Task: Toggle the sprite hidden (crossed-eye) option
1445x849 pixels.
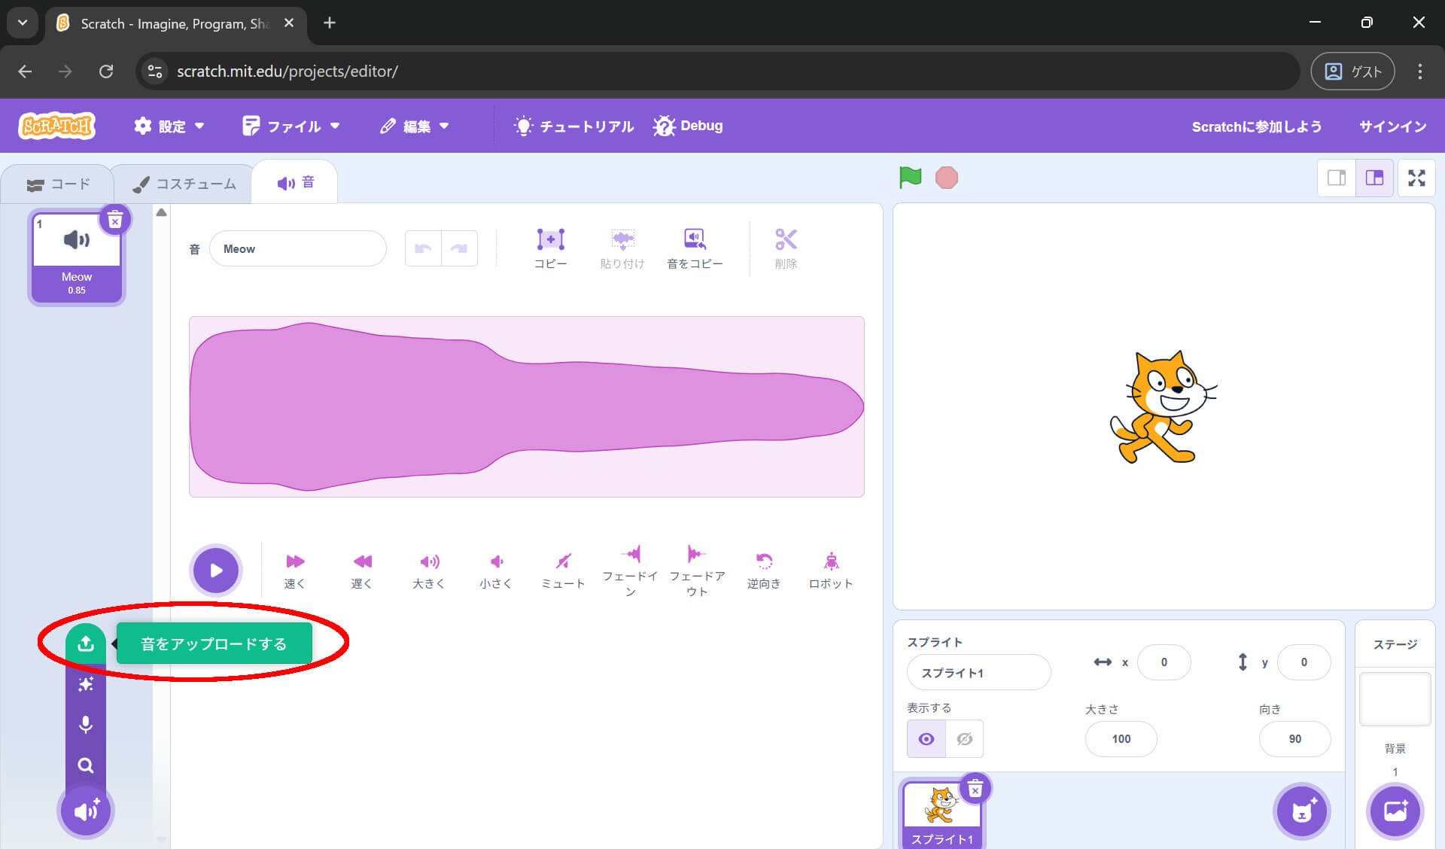Action: click(x=964, y=738)
